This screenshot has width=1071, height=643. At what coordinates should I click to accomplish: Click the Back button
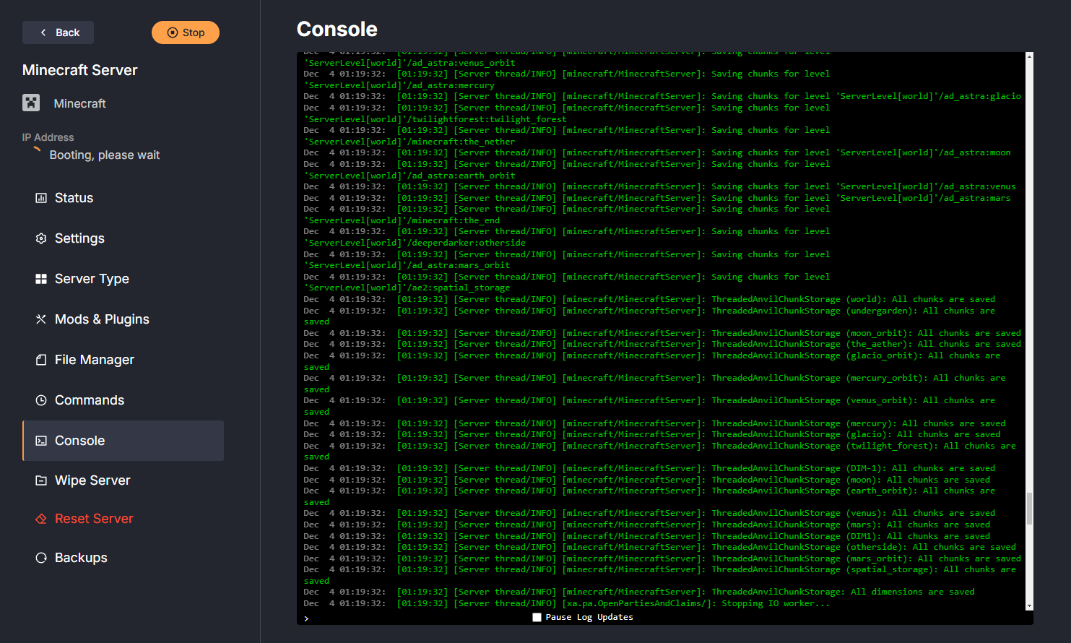[x=58, y=32]
